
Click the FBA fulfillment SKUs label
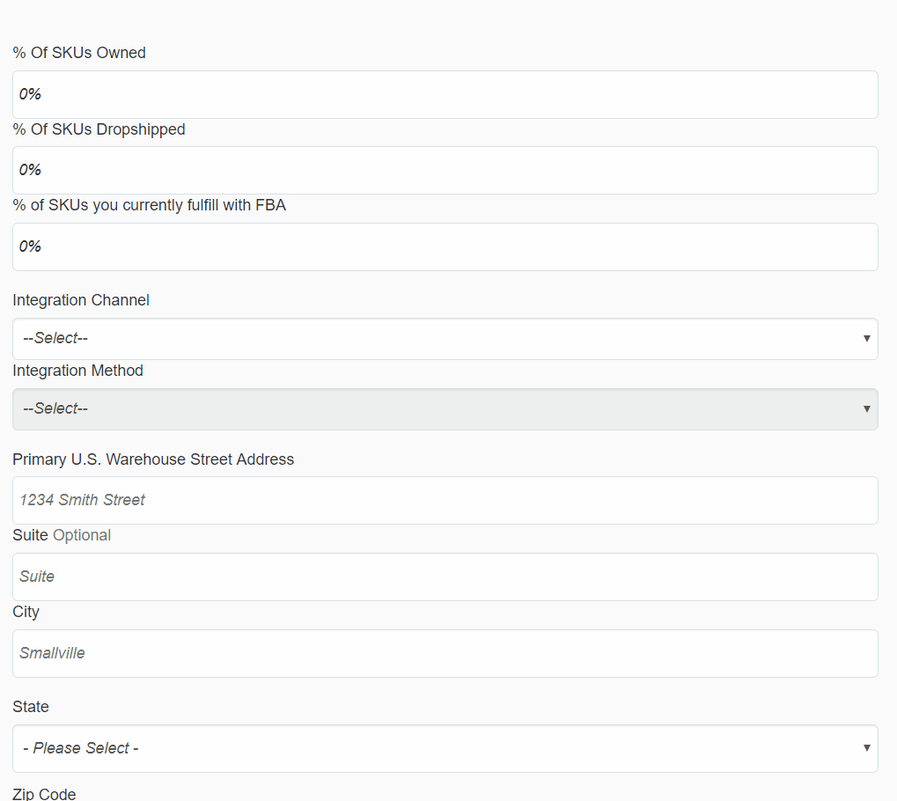pos(150,205)
